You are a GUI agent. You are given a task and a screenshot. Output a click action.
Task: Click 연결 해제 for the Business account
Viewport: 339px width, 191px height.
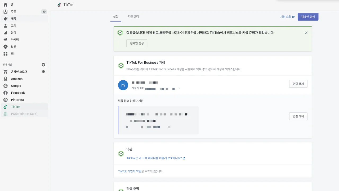[x=298, y=84]
